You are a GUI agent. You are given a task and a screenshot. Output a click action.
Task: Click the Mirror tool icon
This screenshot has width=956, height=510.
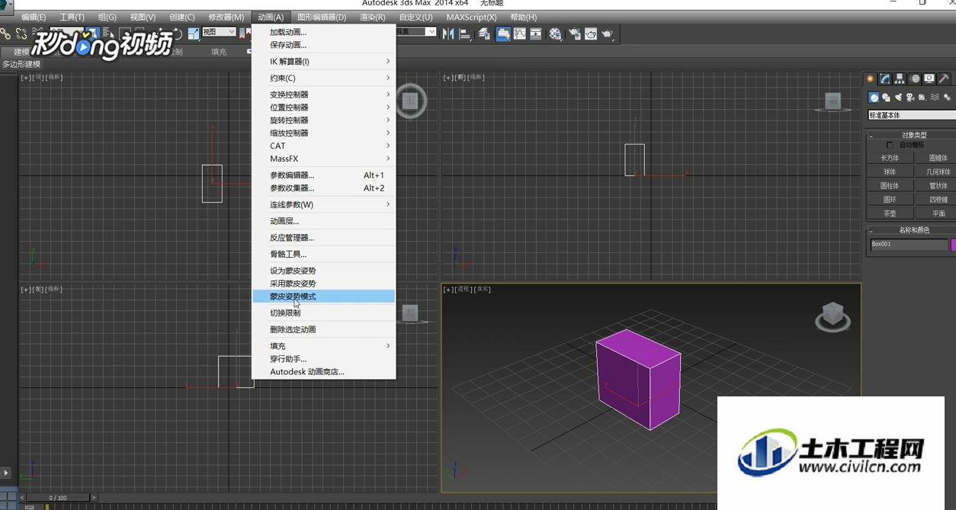point(448,34)
